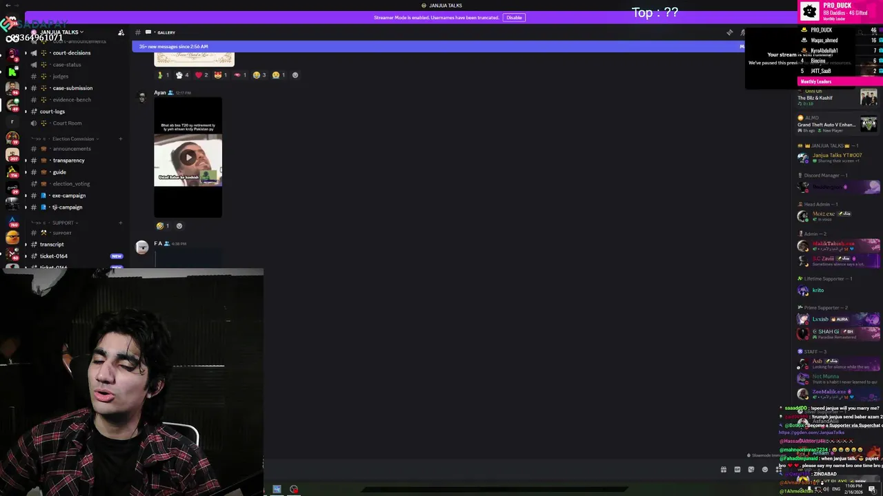The width and height of the screenshot is (883, 496).
Task: Open the server icon with 307 badge
Action: pos(12,155)
